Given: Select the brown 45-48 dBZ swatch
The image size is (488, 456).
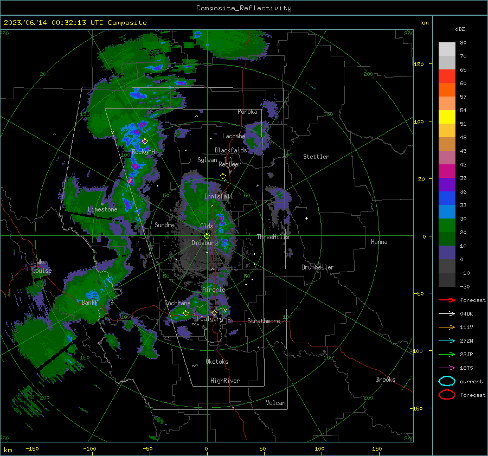Looking at the screenshot, I should point(447,144).
